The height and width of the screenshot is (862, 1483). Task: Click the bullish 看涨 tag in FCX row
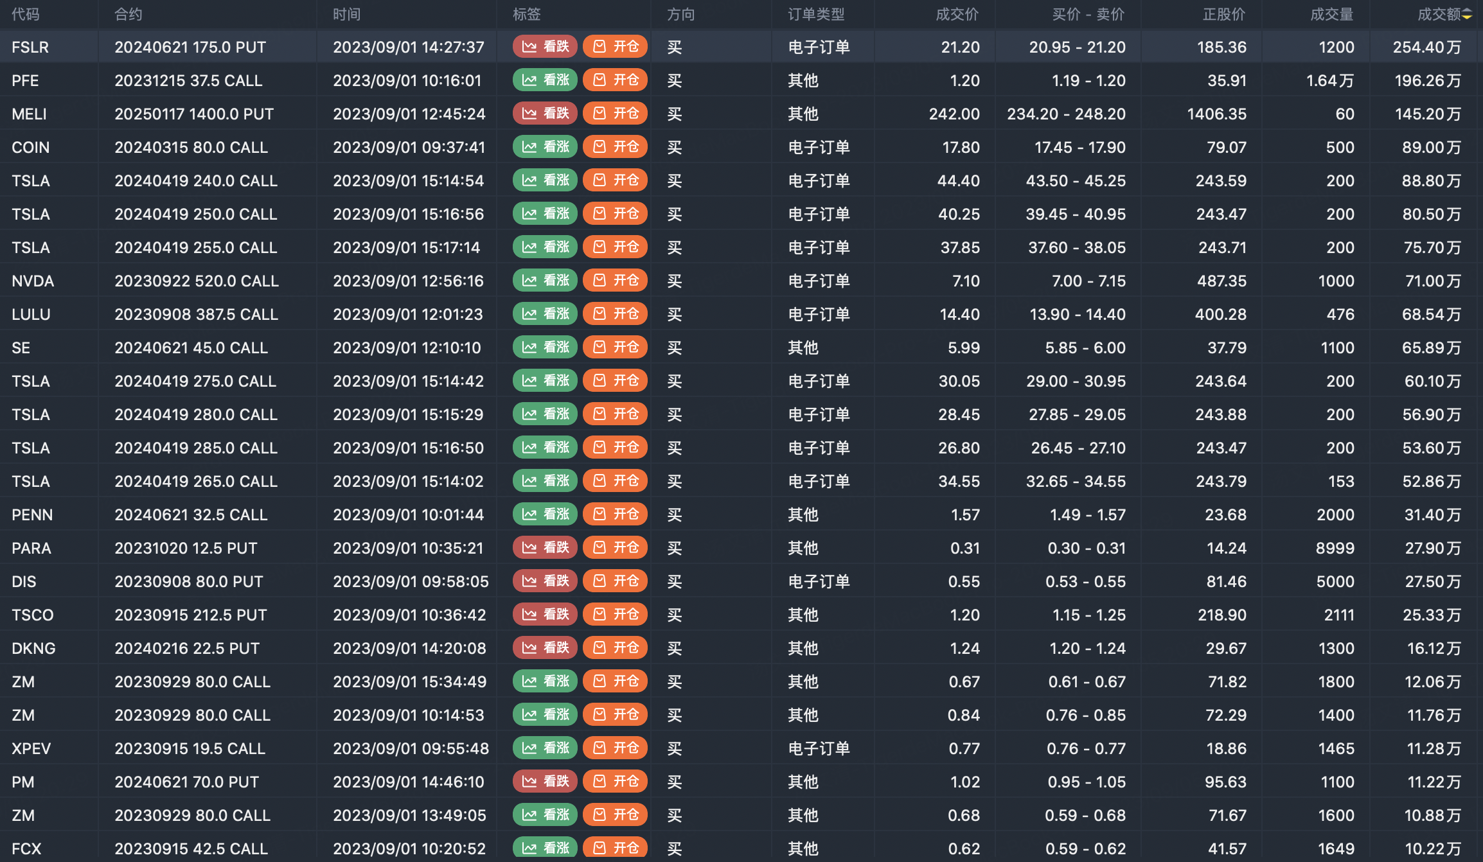(x=545, y=848)
